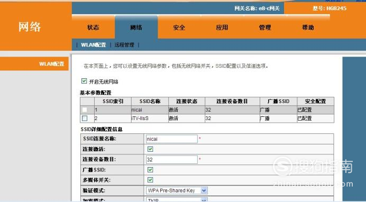
Task: Click the SSID连接名称 input field
Action: coord(171,139)
